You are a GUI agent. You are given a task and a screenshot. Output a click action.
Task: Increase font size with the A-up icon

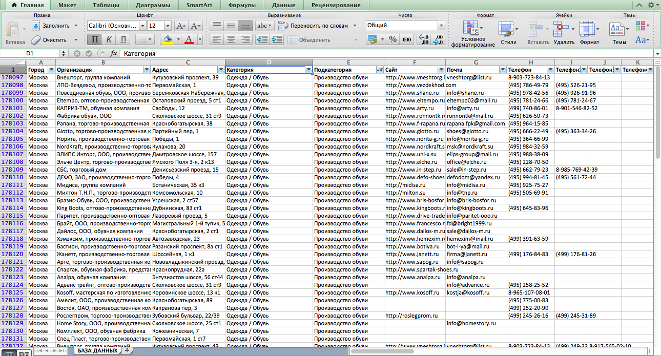point(180,26)
